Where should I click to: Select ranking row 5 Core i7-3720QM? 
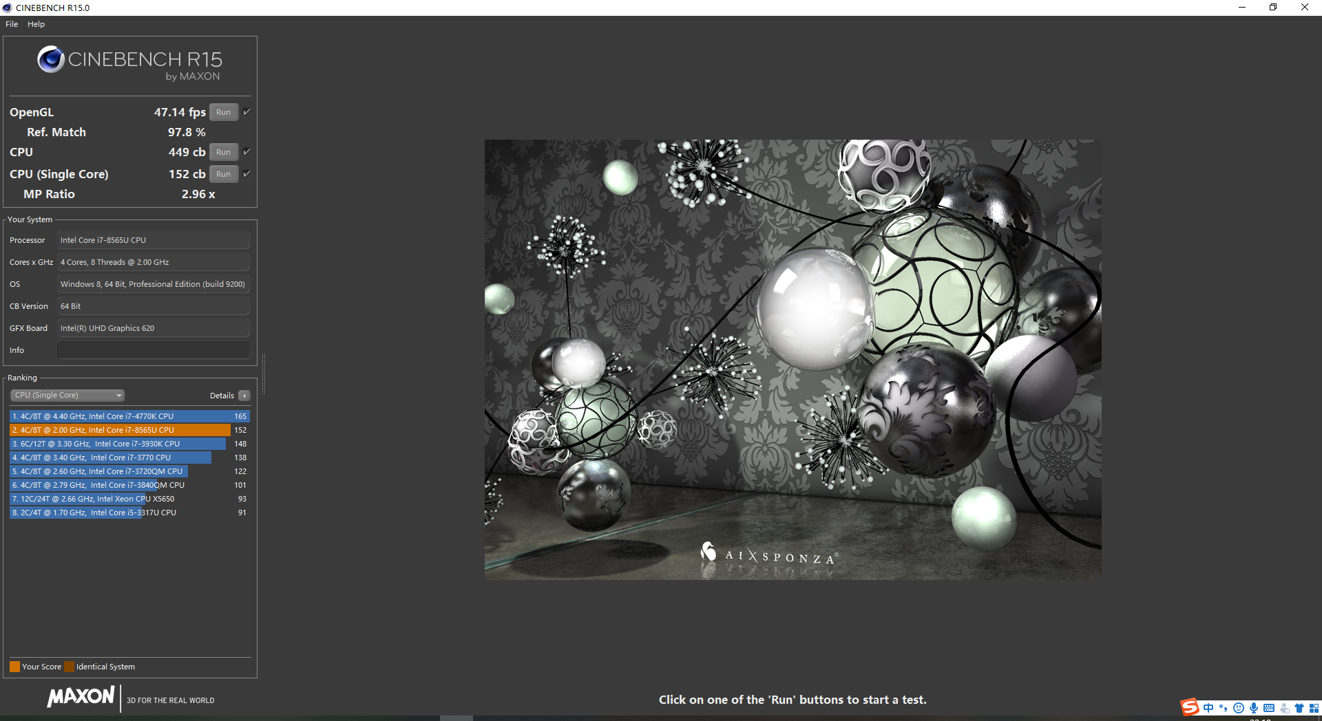pyautogui.click(x=129, y=471)
